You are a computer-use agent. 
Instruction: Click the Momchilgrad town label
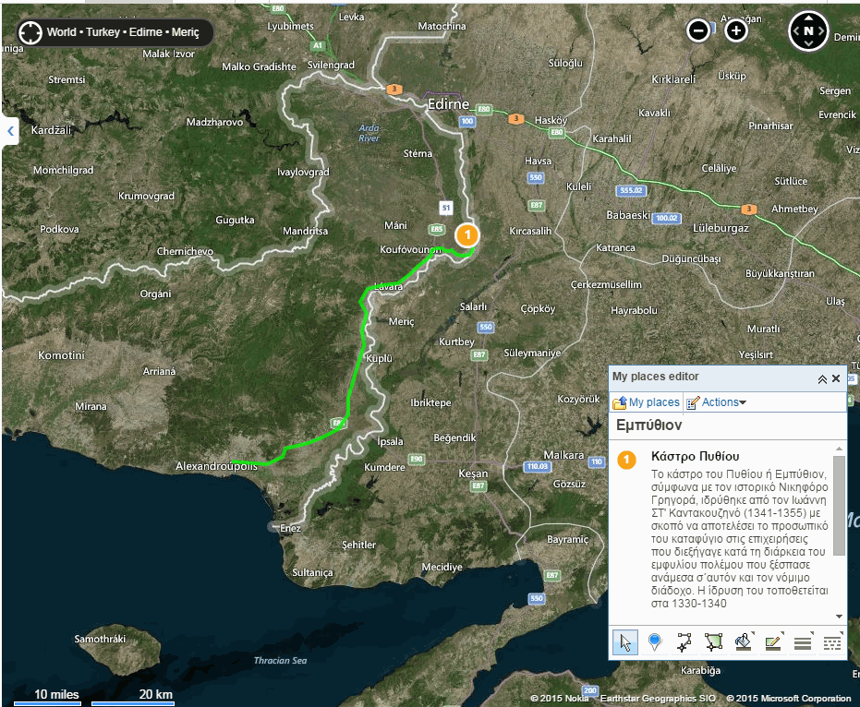coord(63,170)
